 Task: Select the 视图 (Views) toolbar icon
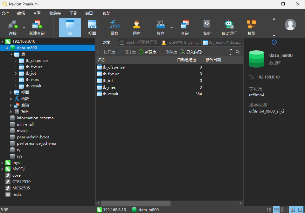click(92, 27)
